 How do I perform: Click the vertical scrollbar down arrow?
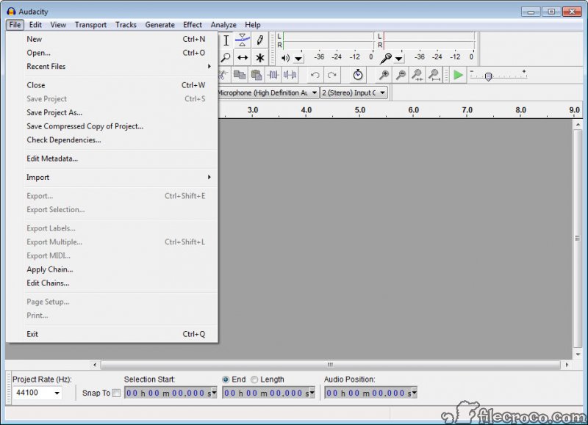click(578, 355)
